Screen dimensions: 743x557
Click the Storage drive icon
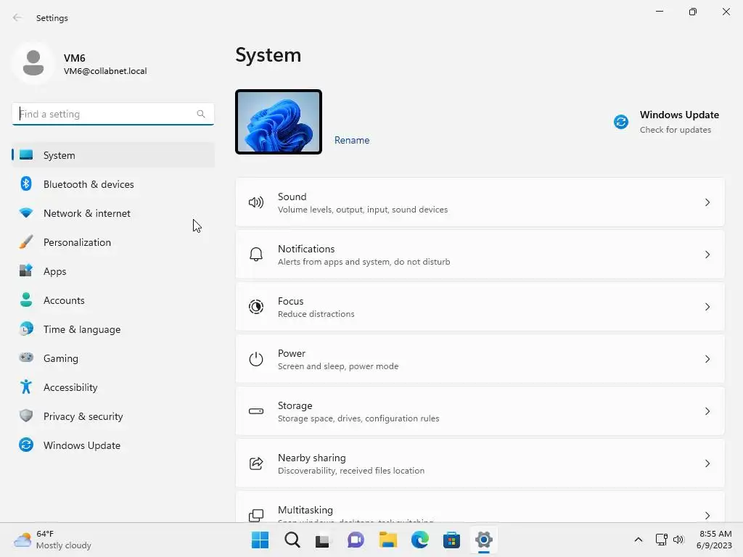tap(256, 411)
